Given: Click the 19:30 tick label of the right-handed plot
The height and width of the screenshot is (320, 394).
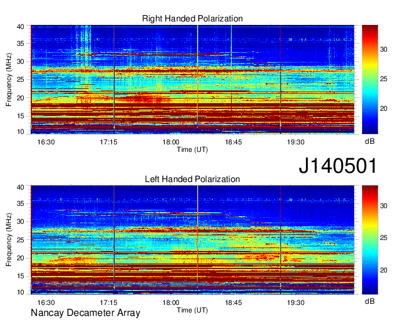Looking at the screenshot, I should [295, 142].
